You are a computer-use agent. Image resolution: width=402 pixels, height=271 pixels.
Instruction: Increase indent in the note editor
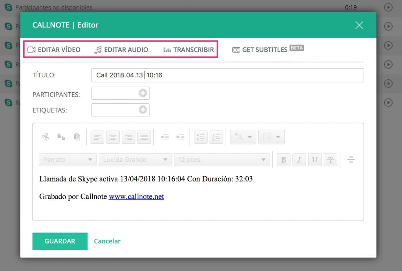point(180,137)
